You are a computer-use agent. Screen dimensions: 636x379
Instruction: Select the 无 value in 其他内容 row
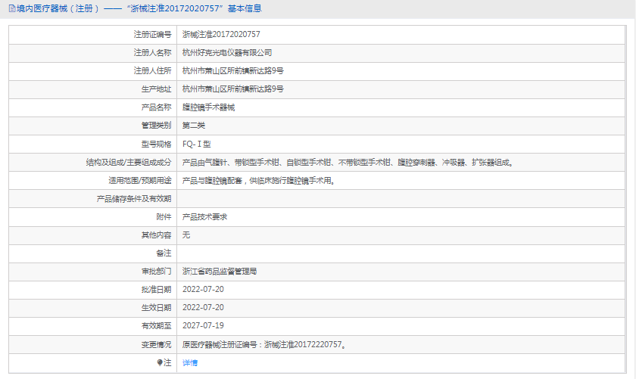[186, 235]
